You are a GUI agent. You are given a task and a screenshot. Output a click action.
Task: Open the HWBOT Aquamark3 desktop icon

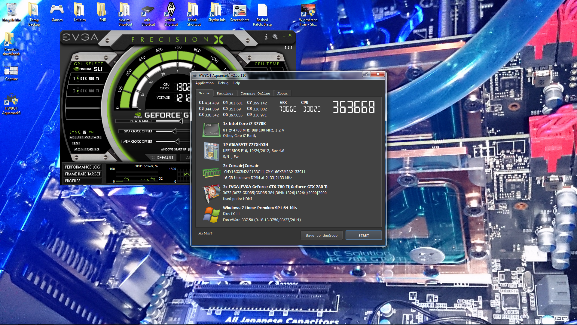click(x=11, y=104)
